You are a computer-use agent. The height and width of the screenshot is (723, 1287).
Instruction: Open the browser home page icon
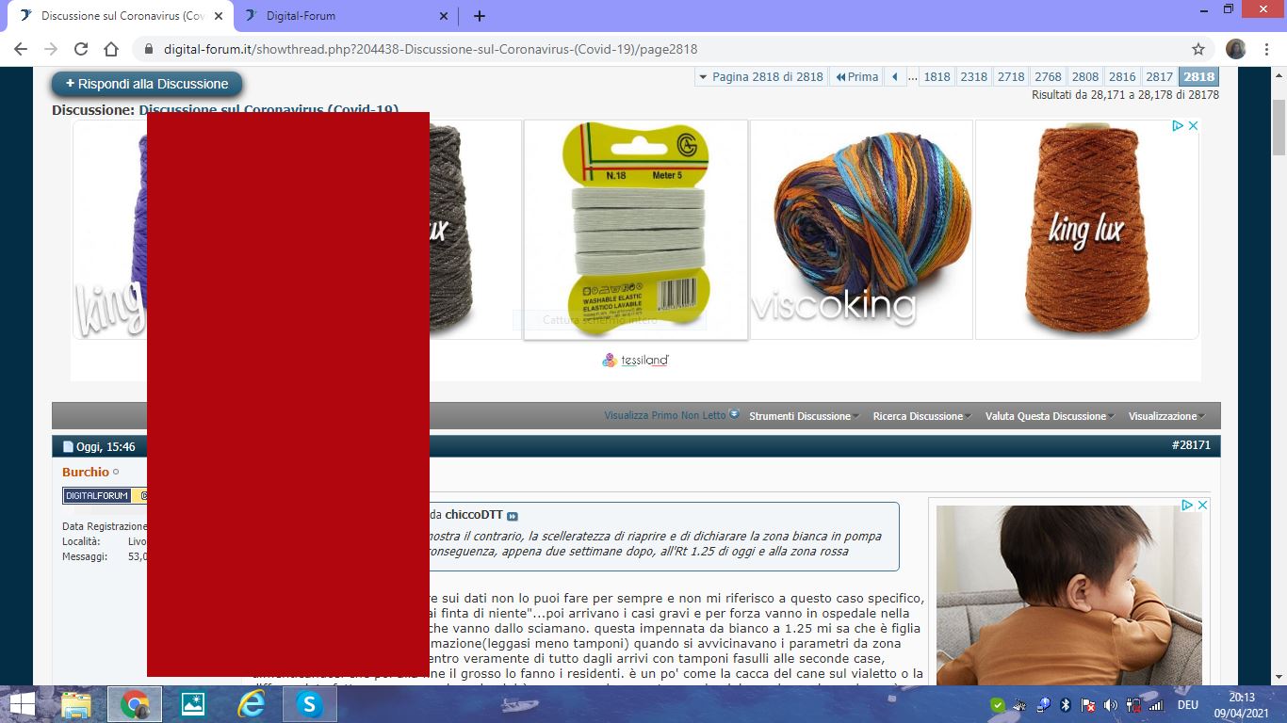[x=111, y=49]
